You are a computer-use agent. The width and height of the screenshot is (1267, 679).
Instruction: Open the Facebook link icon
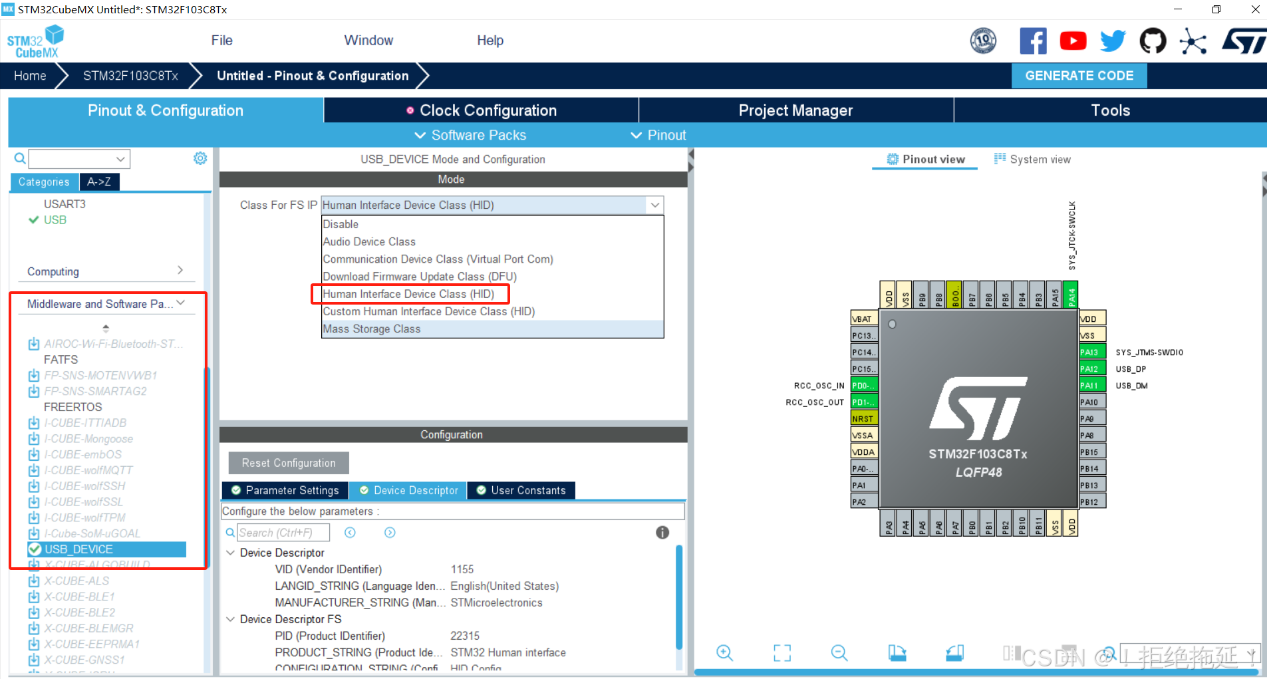tap(1033, 41)
